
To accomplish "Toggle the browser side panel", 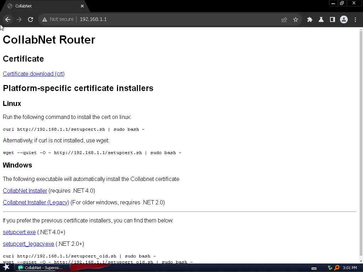I will (x=333, y=20).
